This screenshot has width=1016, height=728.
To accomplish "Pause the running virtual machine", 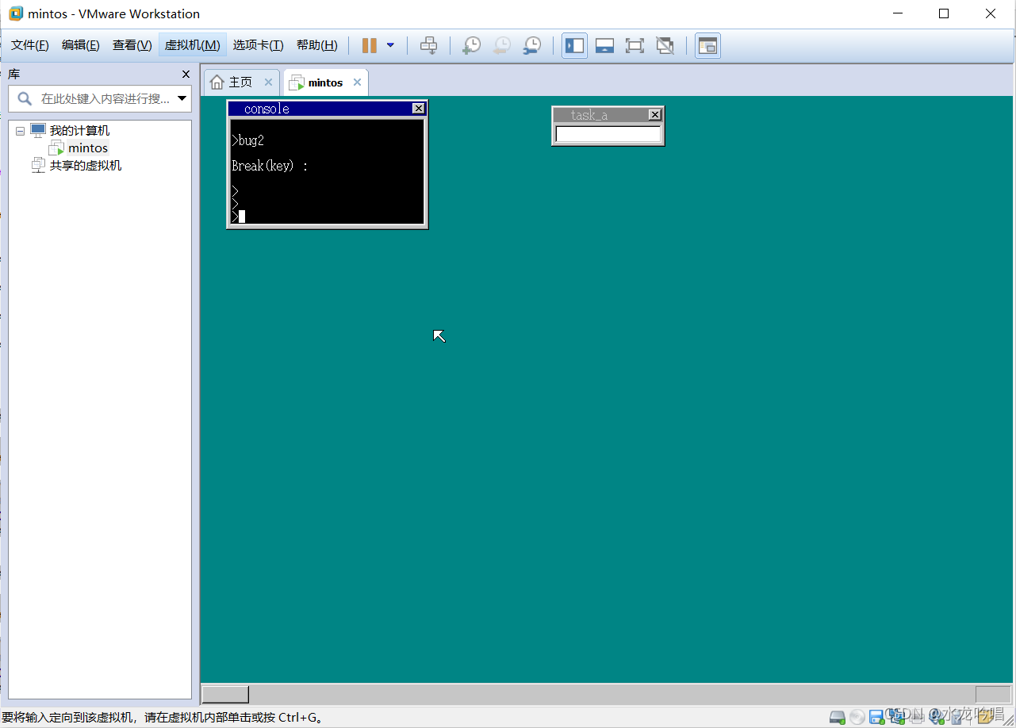I will pos(369,45).
